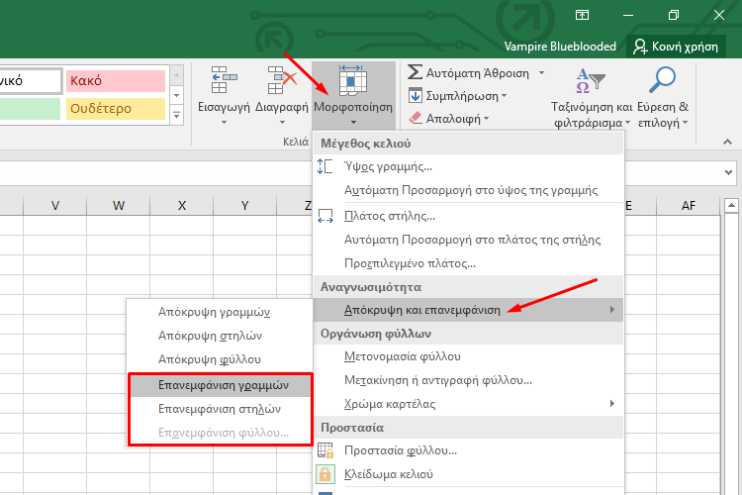The image size is (742, 495).
Task: Collapse the ribbon with the chevron
Action: coord(727,142)
